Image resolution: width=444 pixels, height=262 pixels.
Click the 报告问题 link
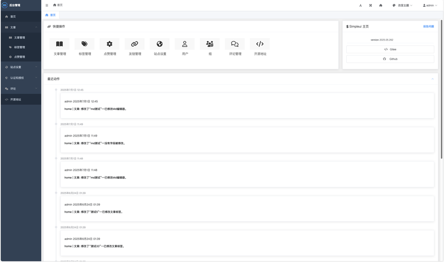point(428,26)
